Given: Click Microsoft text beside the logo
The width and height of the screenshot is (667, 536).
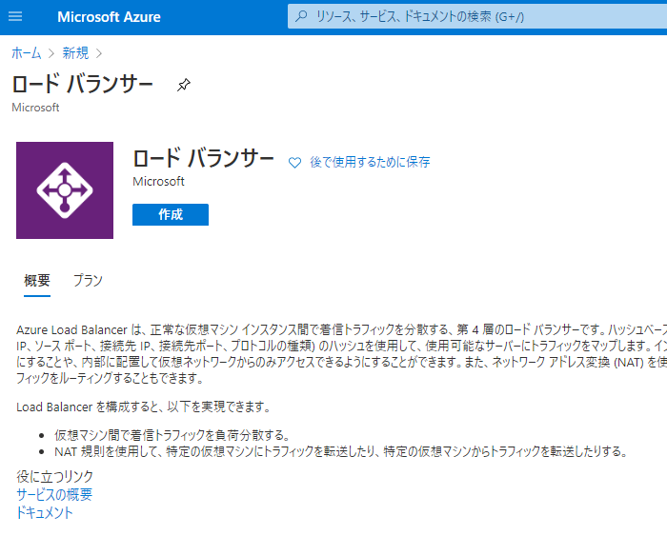Looking at the screenshot, I should (x=159, y=182).
